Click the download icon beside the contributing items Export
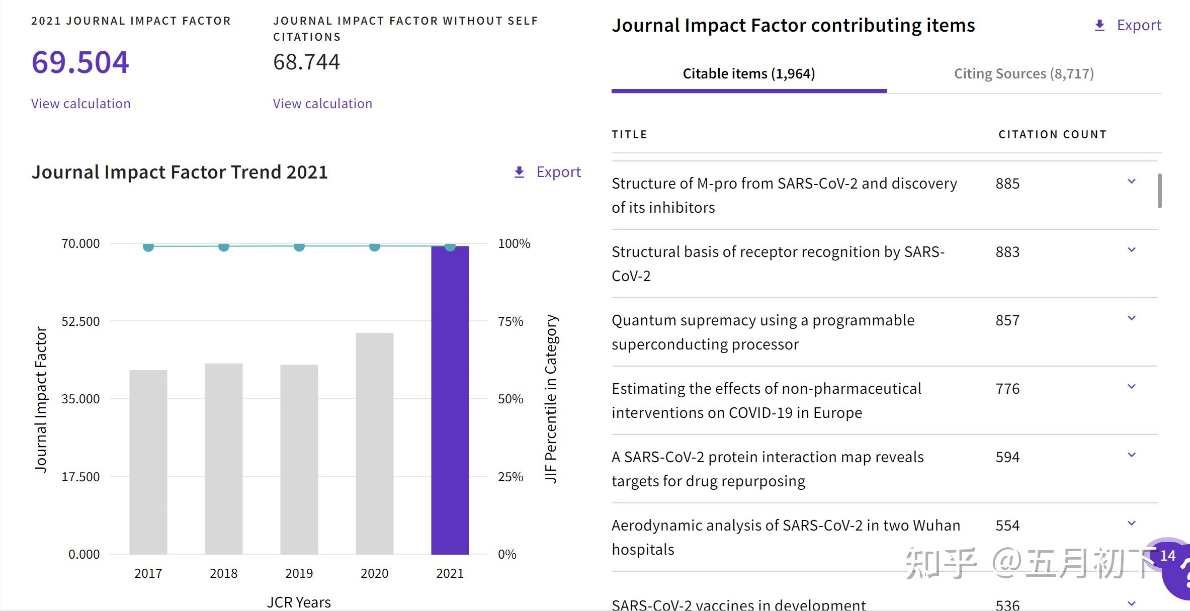Viewport: 1190px width, 611px height. tap(1099, 26)
